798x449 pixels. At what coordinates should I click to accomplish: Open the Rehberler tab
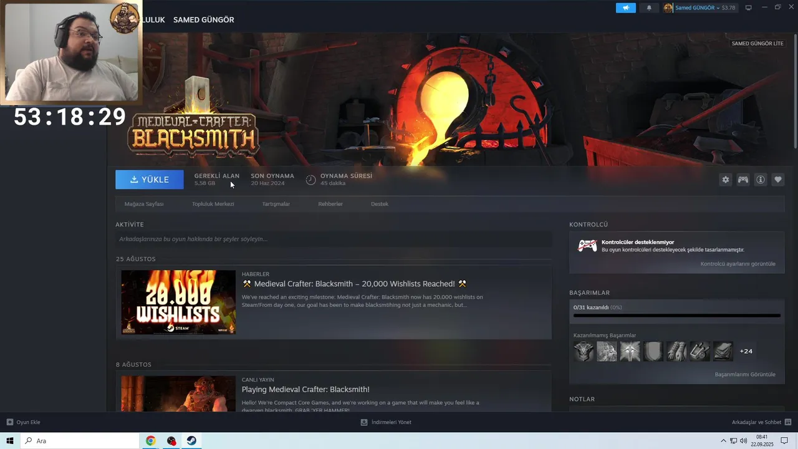(330, 204)
